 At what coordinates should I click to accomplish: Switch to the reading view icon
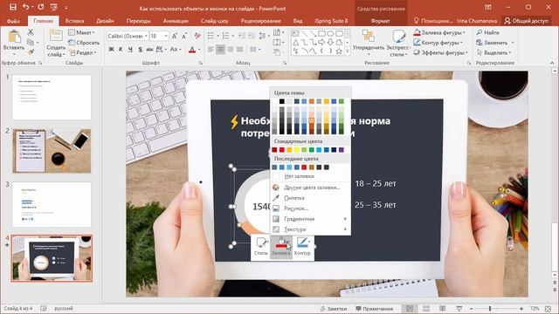point(443,309)
